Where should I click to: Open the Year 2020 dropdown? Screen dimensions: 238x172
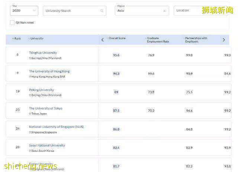point(24,11)
